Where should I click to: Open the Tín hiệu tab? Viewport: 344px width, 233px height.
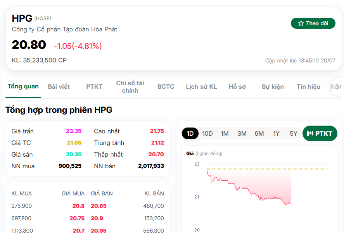[308, 87]
